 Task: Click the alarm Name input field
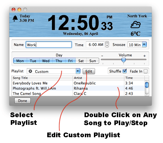49,45
